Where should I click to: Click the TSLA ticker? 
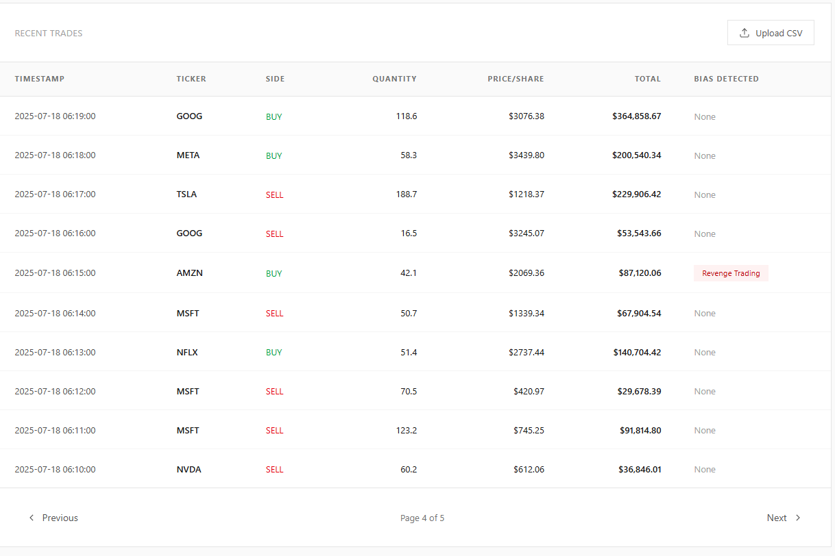[186, 194]
